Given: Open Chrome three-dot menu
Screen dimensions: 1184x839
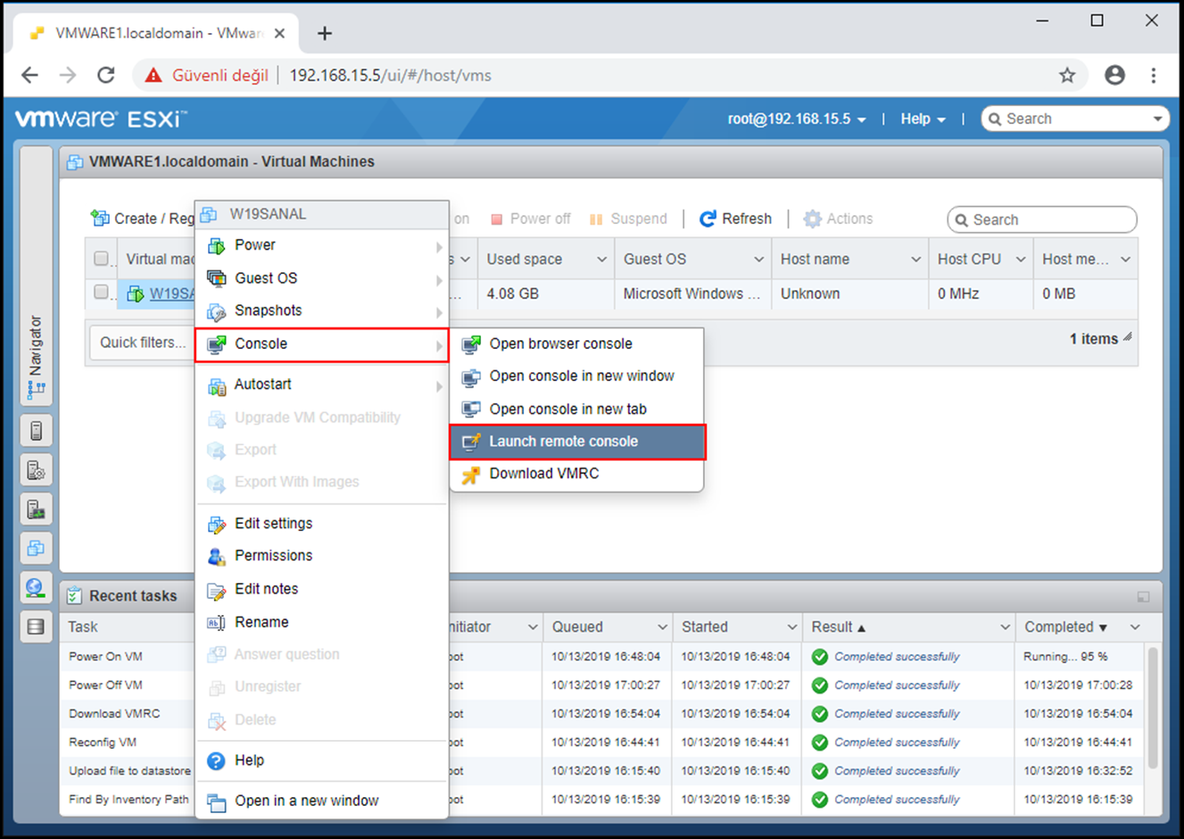Looking at the screenshot, I should (x=1154, y=75).
